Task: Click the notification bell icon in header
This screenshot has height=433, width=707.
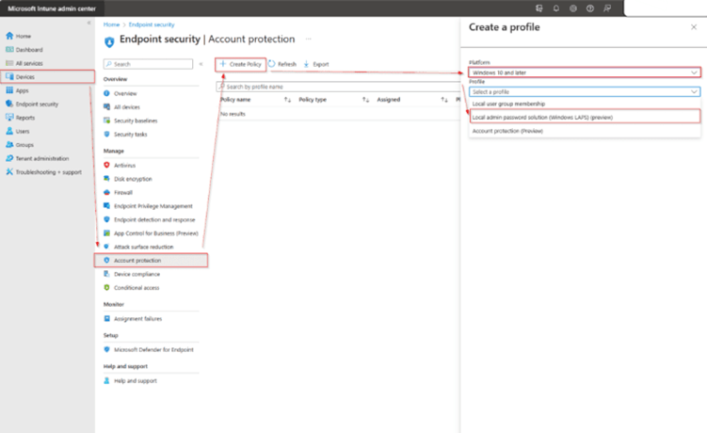Action: [x=556, y=8]
